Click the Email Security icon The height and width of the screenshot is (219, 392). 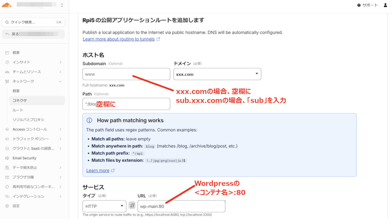[x=7, y=158]
